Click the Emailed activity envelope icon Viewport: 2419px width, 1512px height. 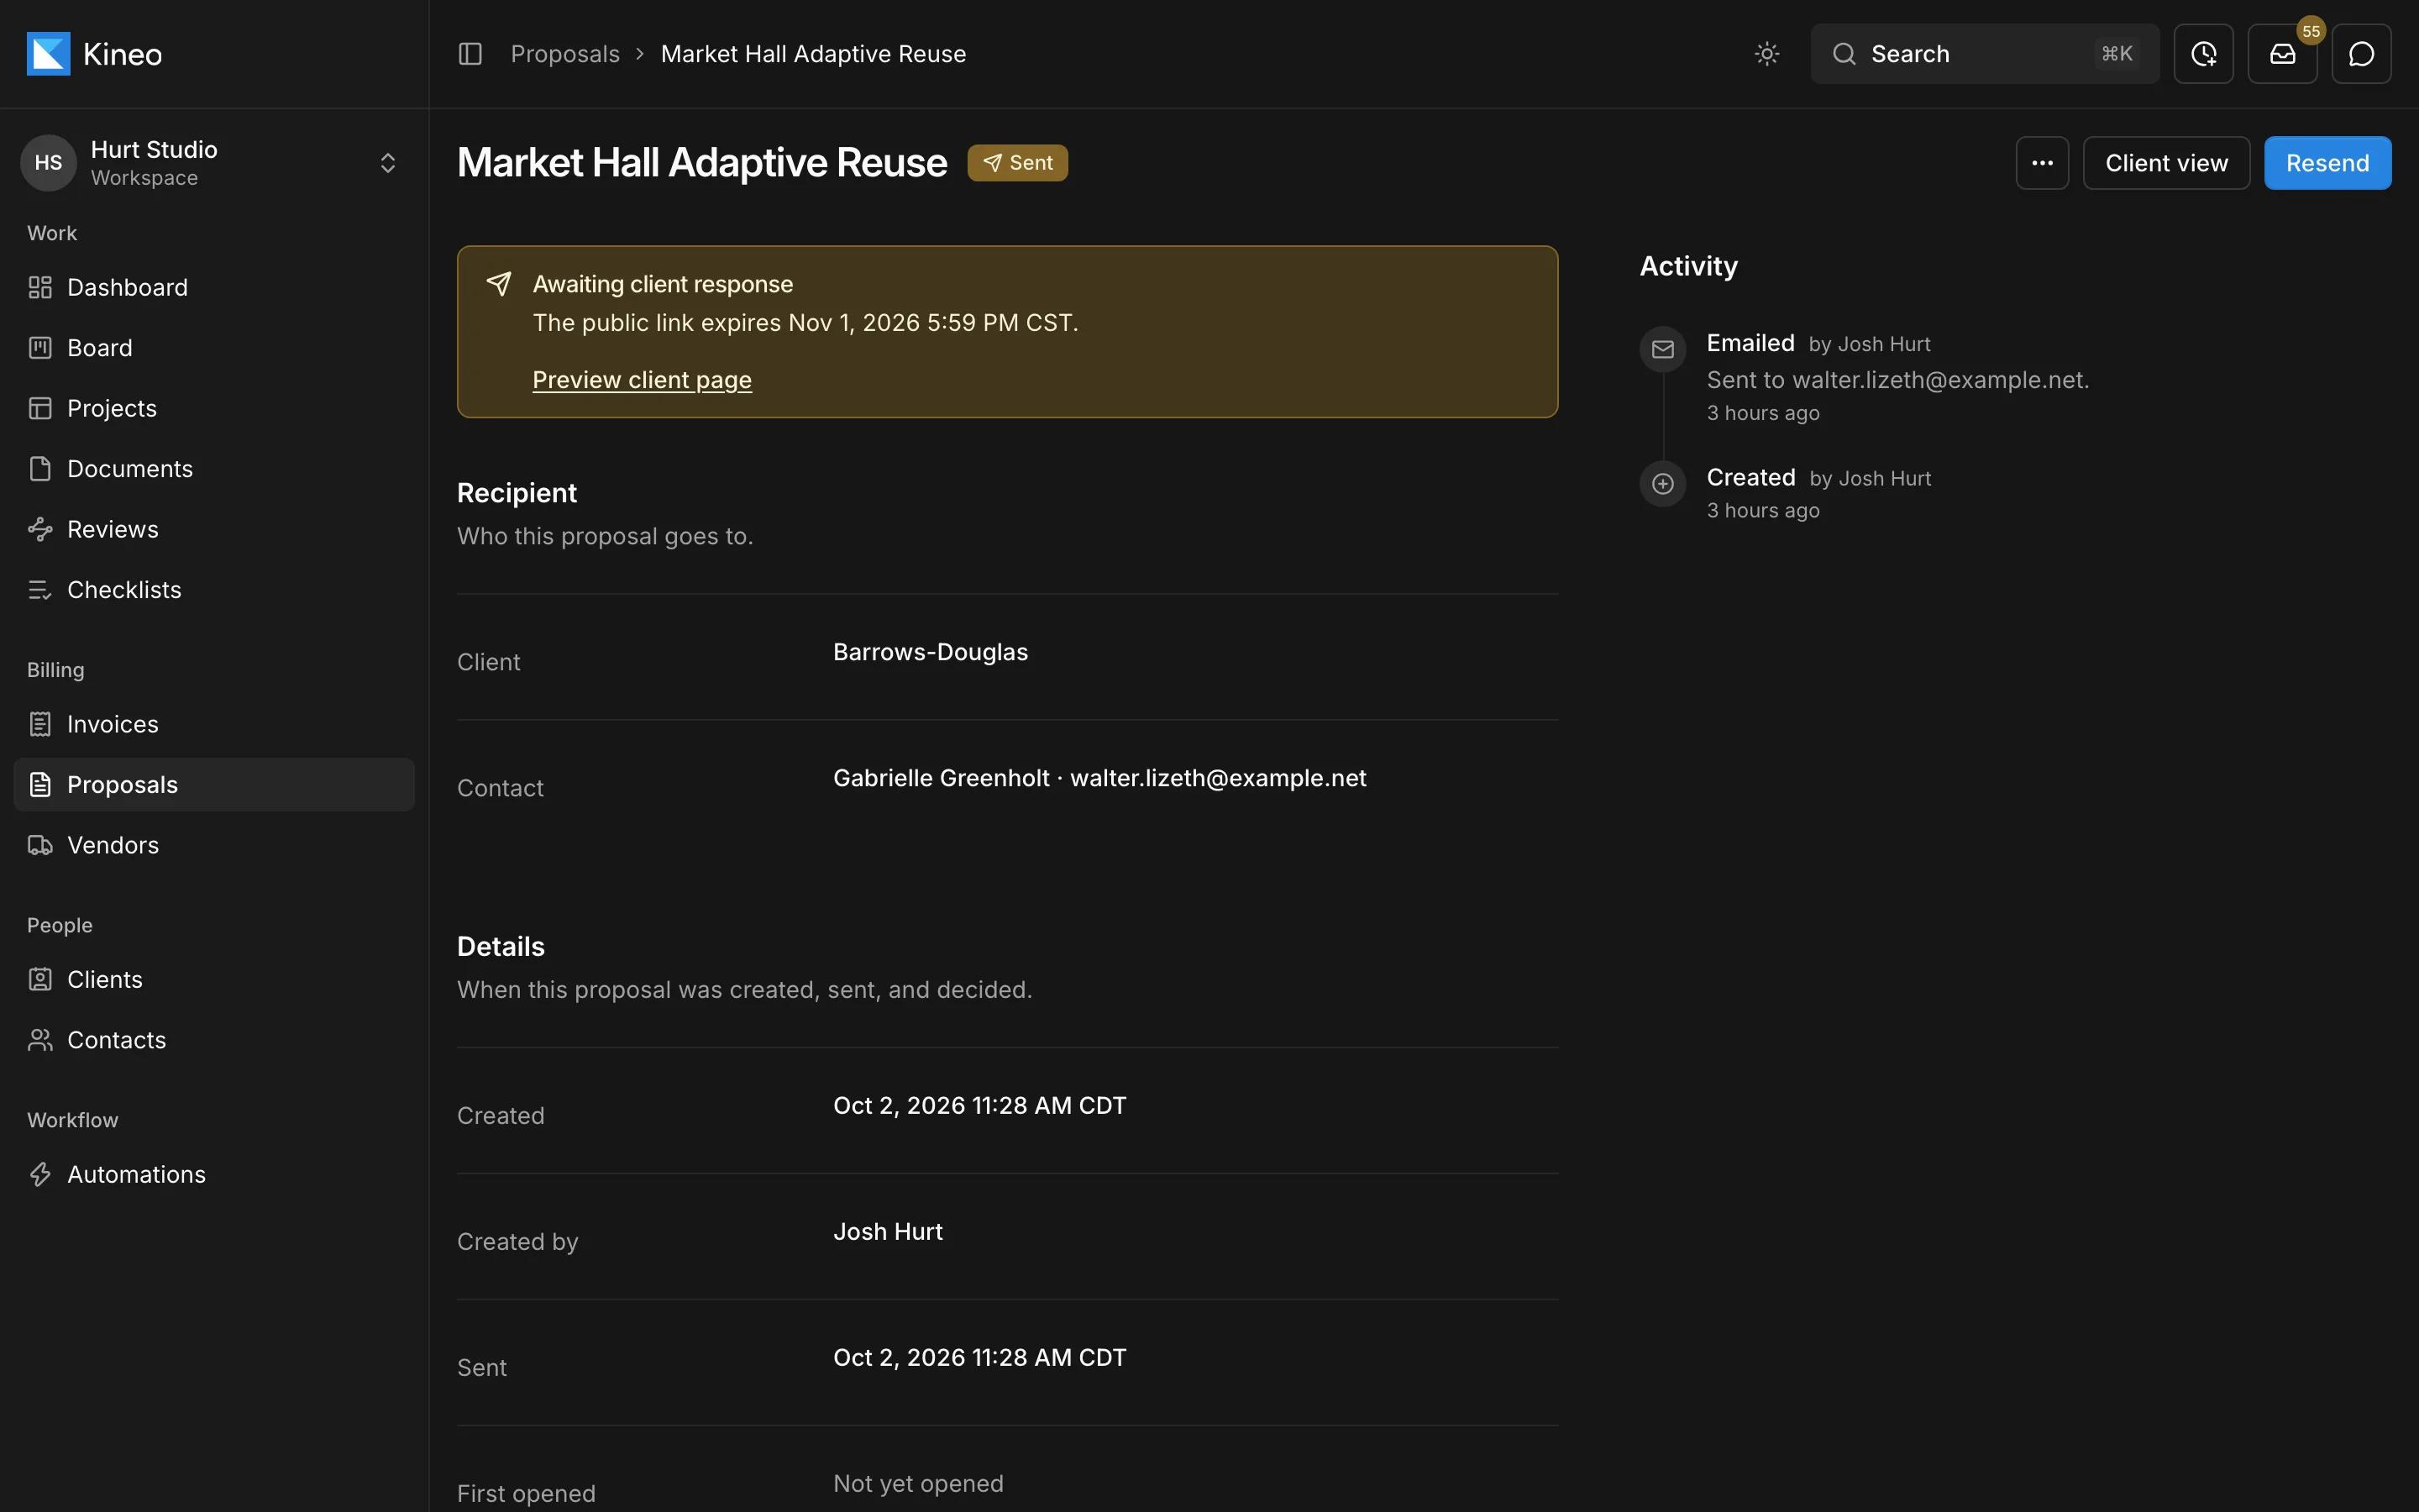coord(1663,349)
